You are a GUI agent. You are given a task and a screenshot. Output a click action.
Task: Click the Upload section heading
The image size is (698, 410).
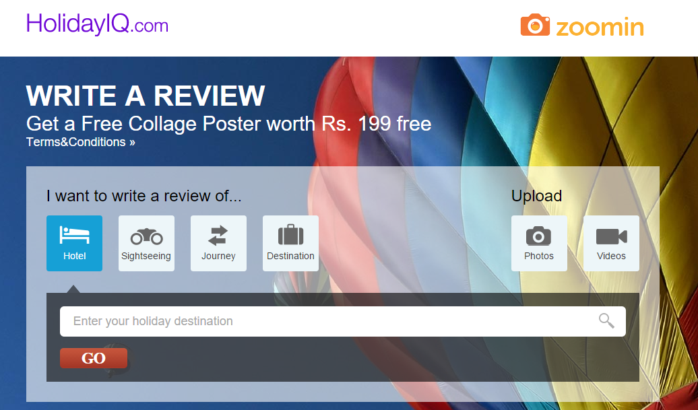pos(536,196)
